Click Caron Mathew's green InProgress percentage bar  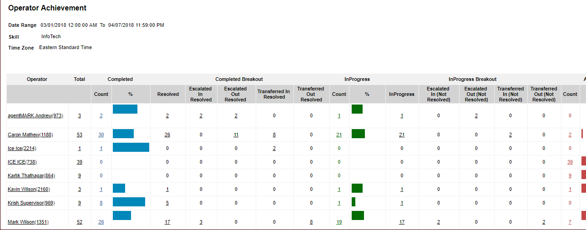358,134
